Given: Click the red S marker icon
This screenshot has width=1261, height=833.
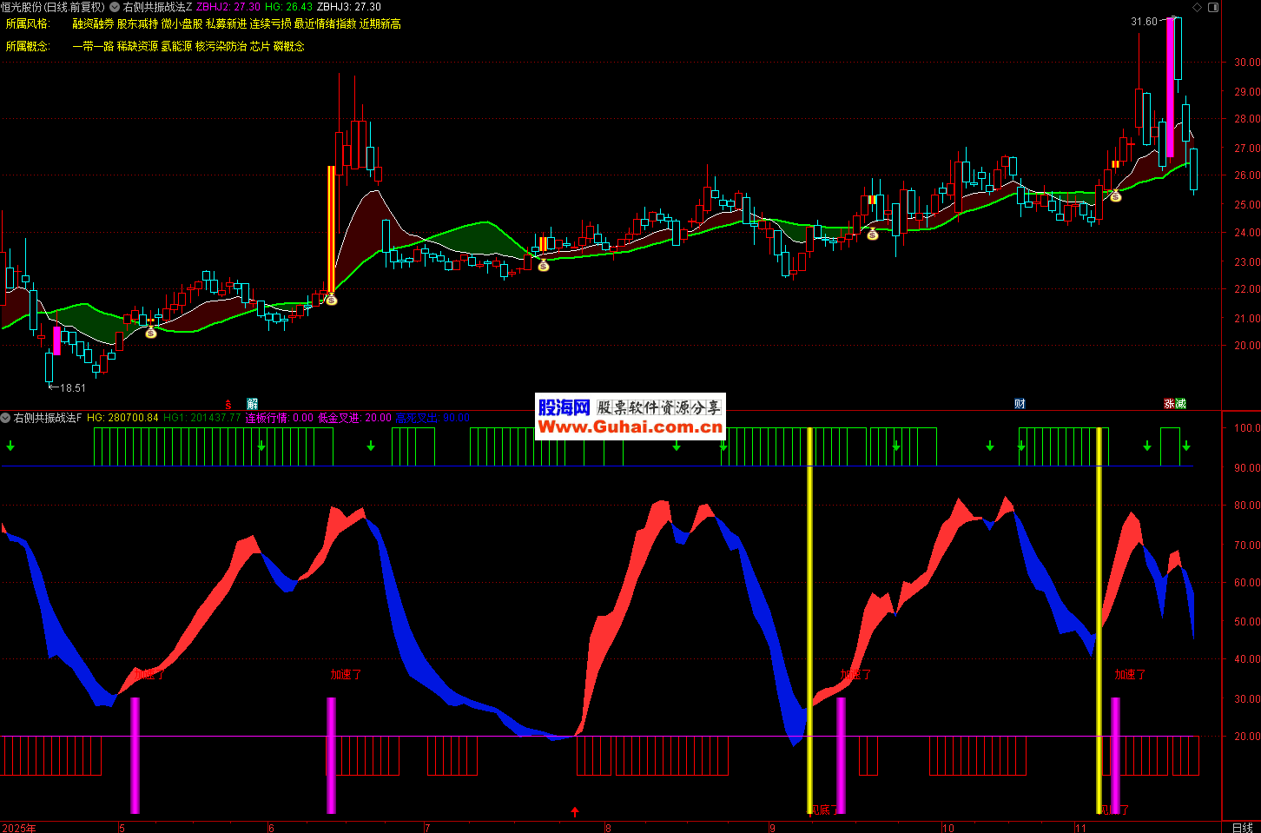Looking at the screenshot, I should point(228,404).
